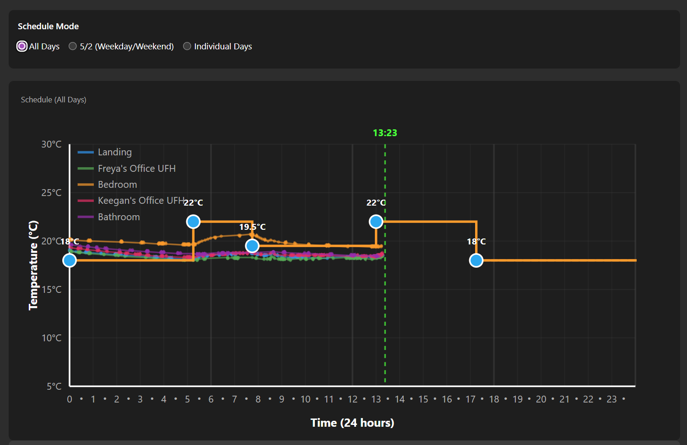Viewport: 687px width, 445px height.
Task: Select the 18°C schedule node at hour 0
Action: [x=70, y=260]
